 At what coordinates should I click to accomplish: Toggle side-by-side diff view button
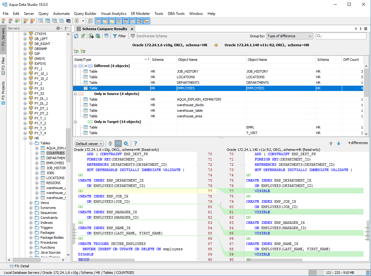(118, 143)
